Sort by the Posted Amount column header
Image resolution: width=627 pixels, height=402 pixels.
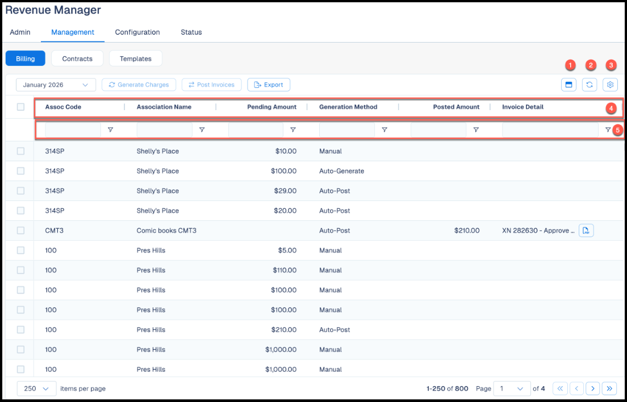456,107
